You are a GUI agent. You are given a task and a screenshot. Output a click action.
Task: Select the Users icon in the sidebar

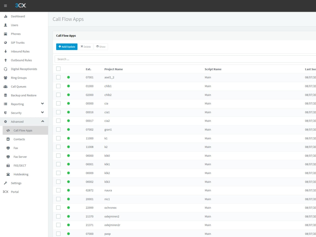tap(6, 25)
